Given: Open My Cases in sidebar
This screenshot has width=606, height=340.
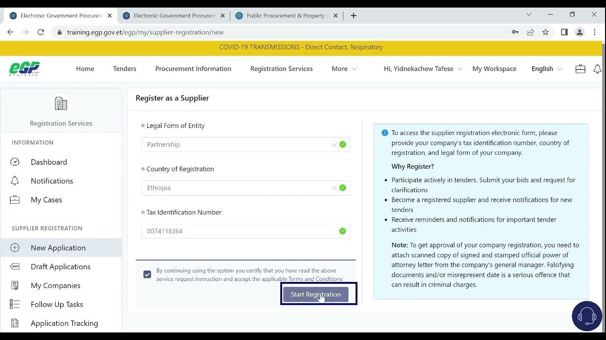Looking at the screenshot, I should (46, 200).
